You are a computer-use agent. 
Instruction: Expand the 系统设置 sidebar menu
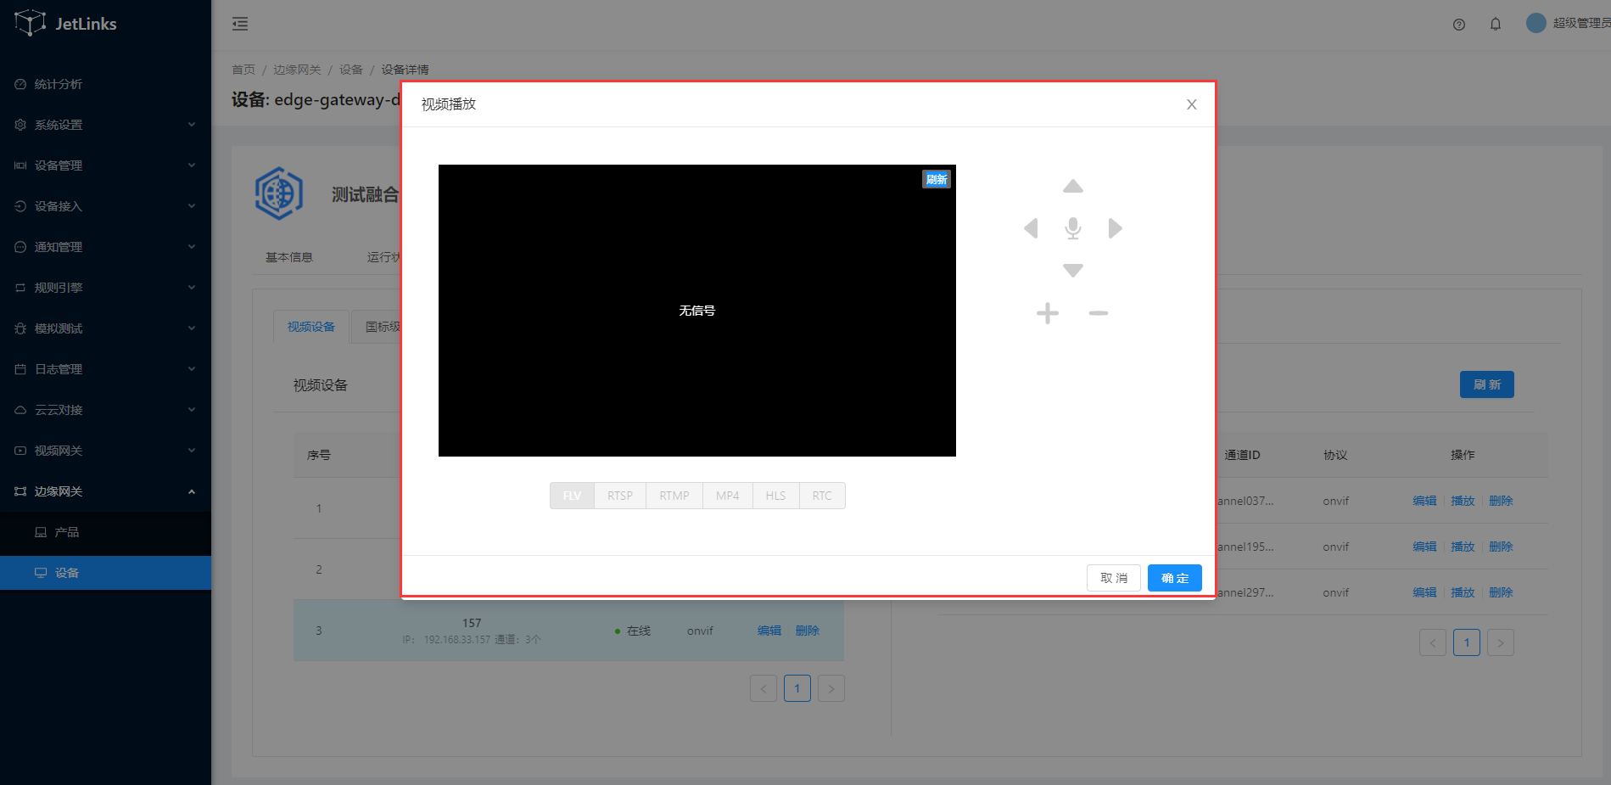105,125
